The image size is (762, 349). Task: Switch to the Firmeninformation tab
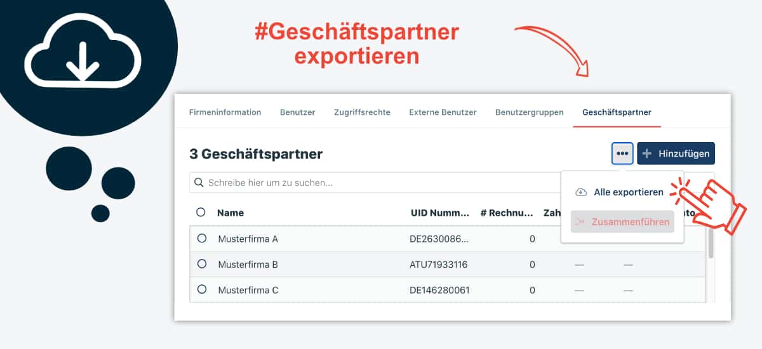pyautogui.click(x=225, y=112)
